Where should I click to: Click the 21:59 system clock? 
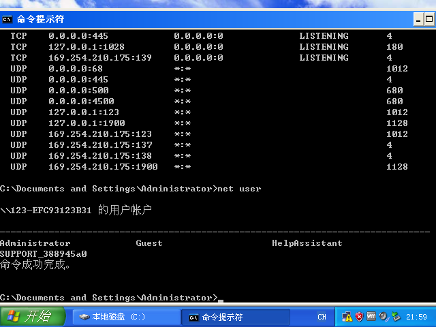pyautogui.click(x=416, y=317)
